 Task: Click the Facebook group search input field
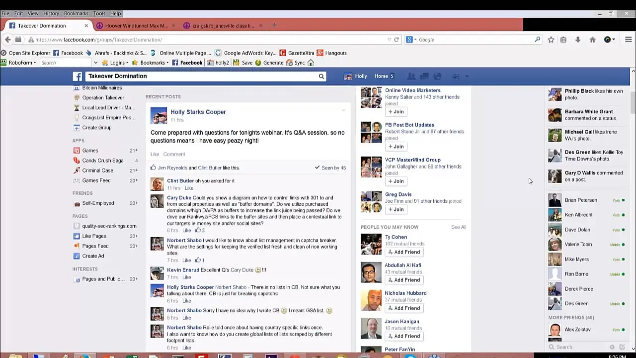(x=201, y=76)
